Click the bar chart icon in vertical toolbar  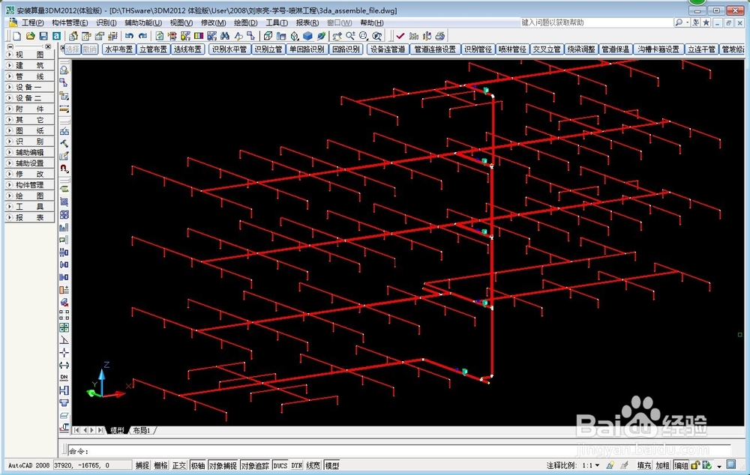tap(64, 228)
